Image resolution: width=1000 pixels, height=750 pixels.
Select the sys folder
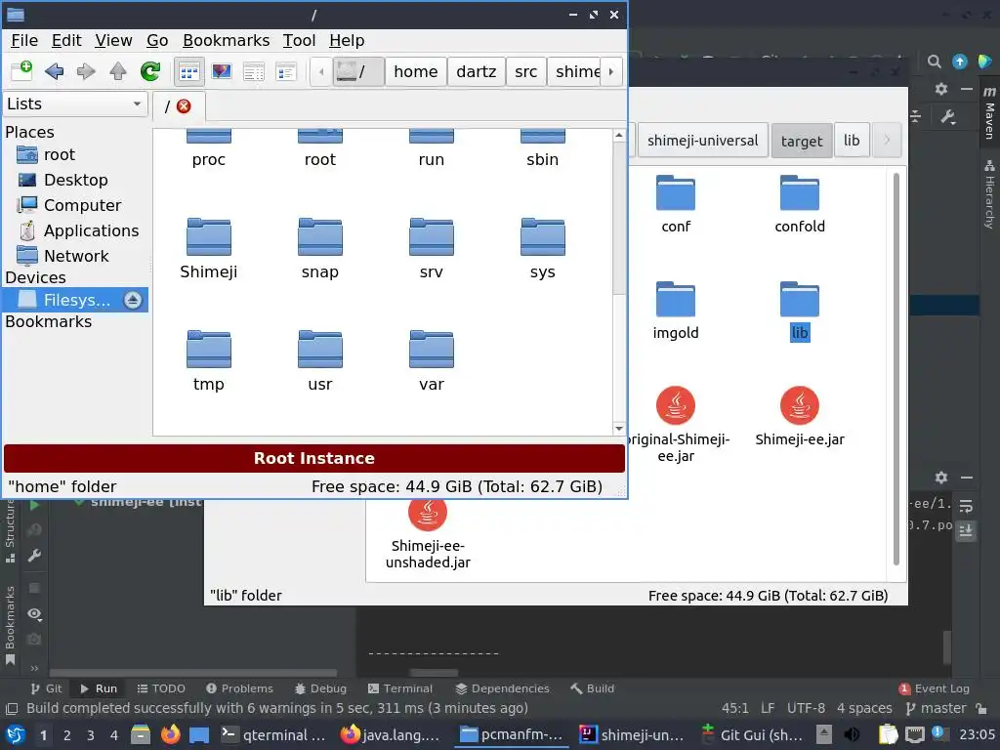pos(543,249)
